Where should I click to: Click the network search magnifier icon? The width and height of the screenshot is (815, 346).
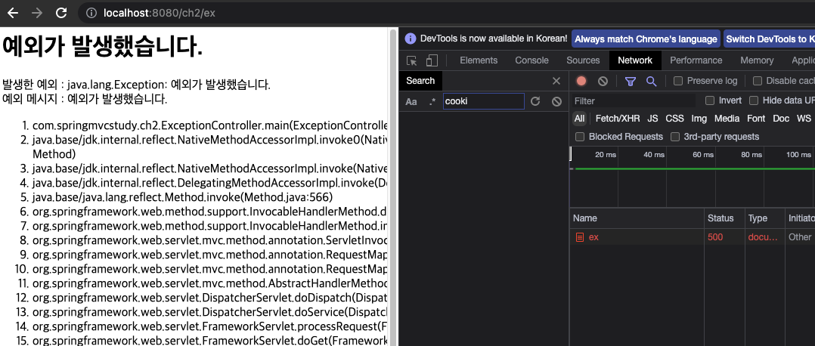coord(651,81)
